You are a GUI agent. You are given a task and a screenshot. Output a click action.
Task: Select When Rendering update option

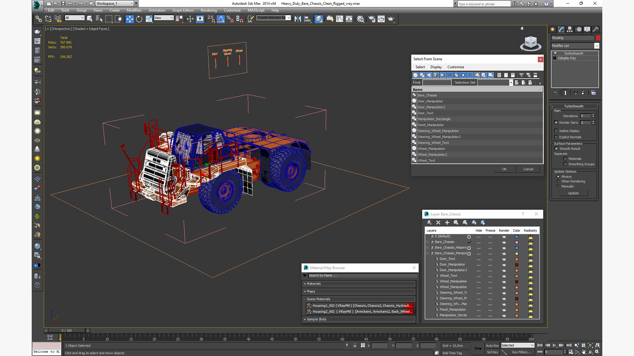[x=558, y=181]
